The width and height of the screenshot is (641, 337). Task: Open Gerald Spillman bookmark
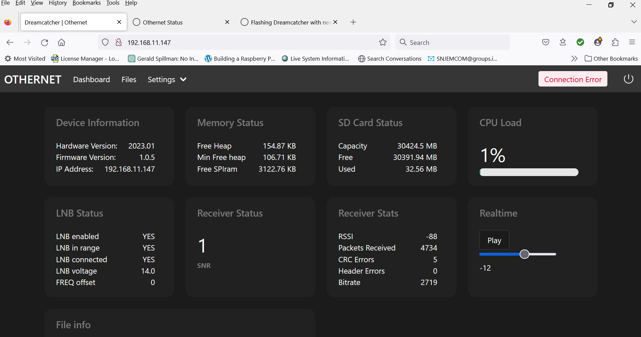(x=163, y=59)
